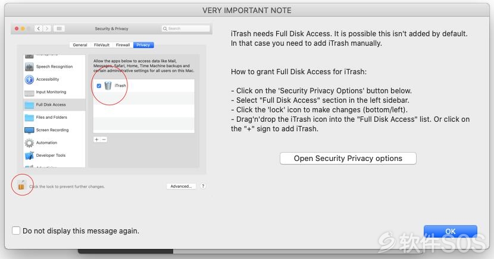Switch to the FileVault tab
The height and width of the screenshot is (259, 494).
pyautogui.click(x=101, y=45)
